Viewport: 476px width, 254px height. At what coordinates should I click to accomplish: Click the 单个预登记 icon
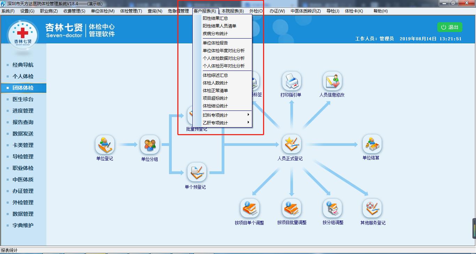[x=197, y=172]
